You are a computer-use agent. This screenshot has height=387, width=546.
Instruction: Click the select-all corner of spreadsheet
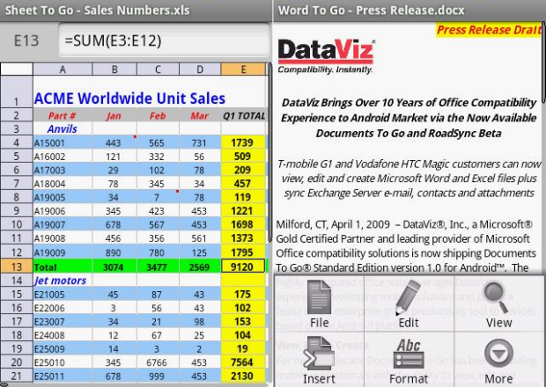[17, 69]
